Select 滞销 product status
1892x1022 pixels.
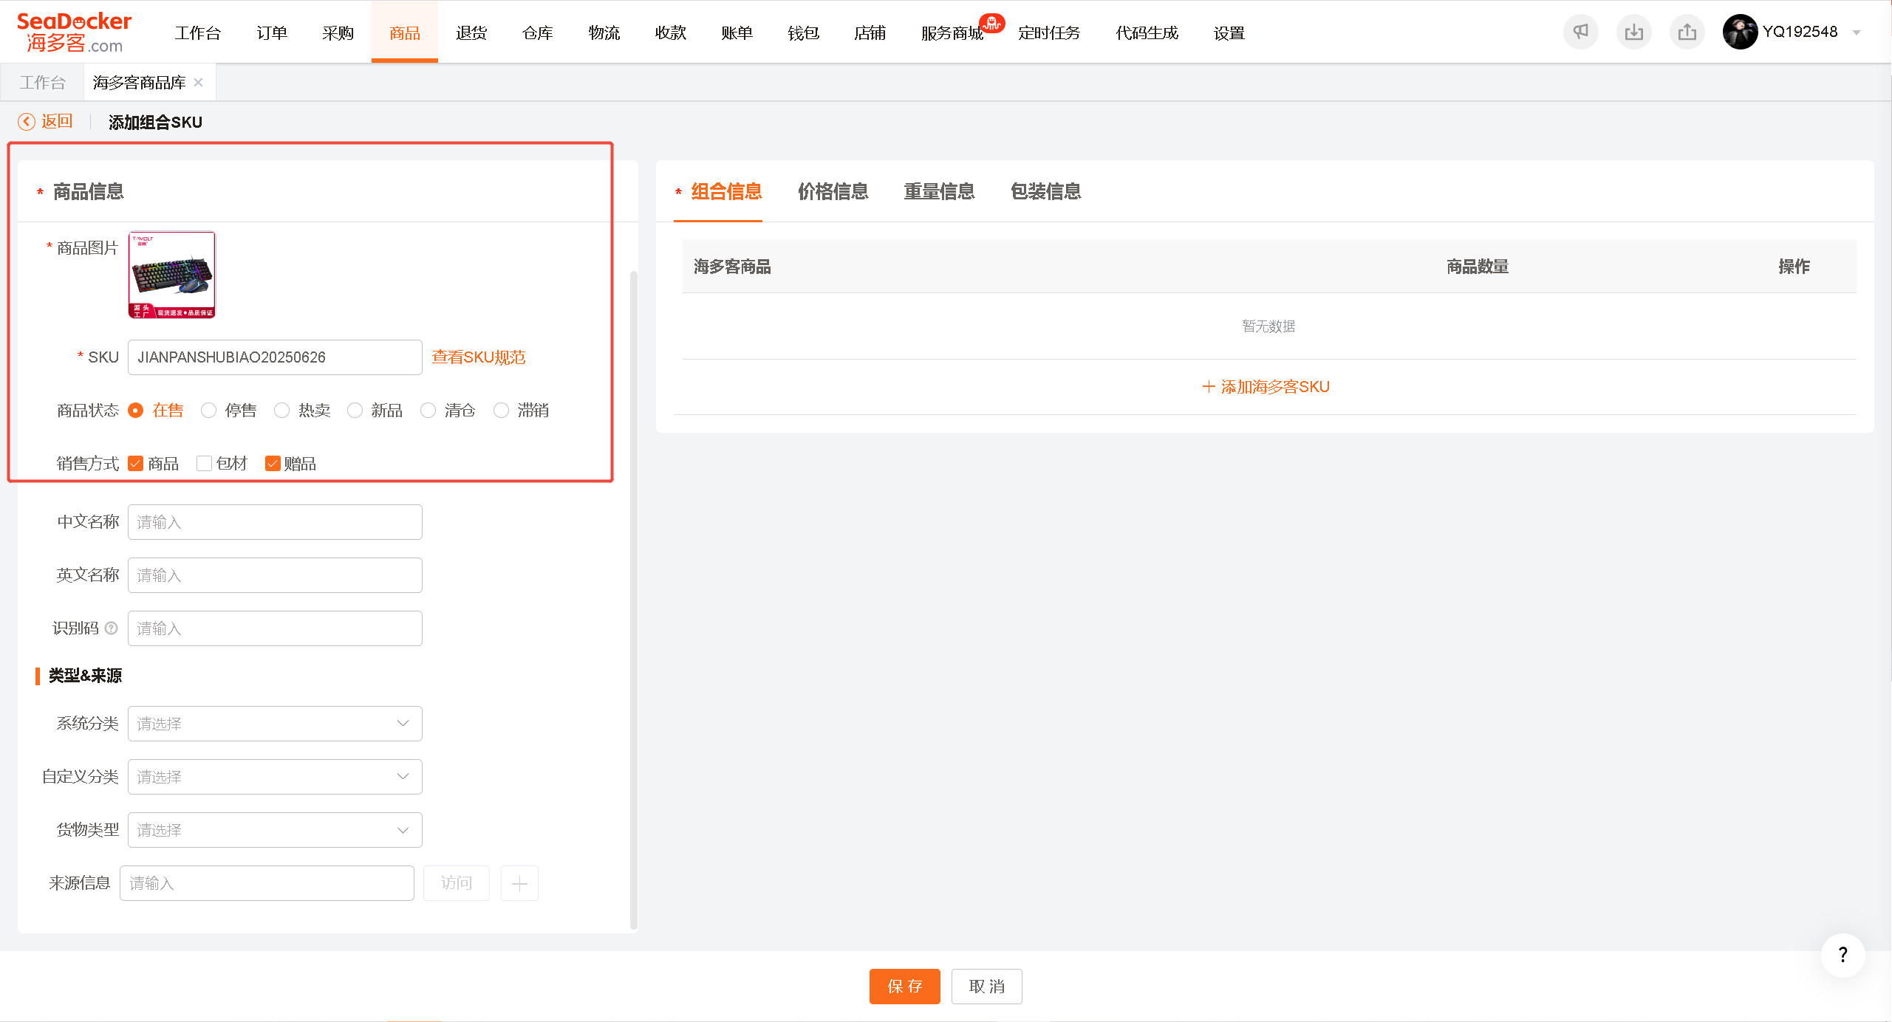coord(501,411)
